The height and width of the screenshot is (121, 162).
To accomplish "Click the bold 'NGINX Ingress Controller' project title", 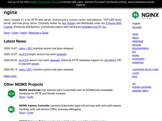I will [34, 106].
